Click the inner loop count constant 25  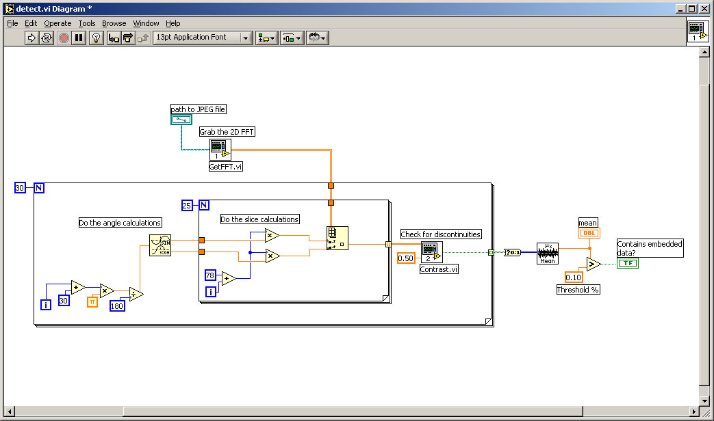(x=187, y=206)
